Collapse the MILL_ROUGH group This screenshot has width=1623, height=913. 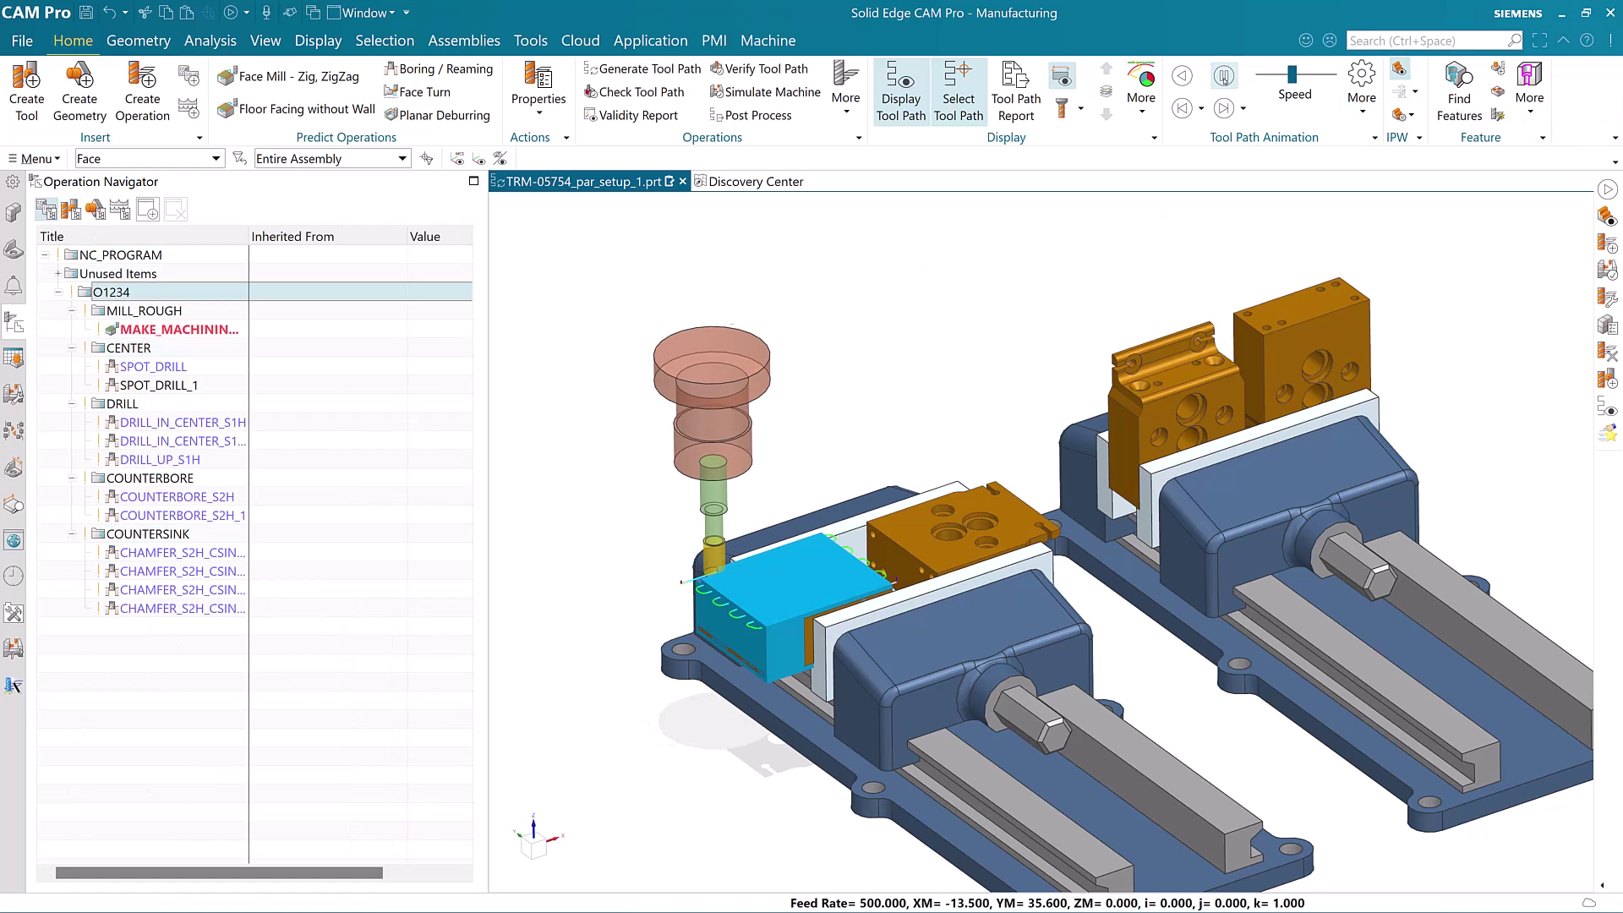[x=72, y=310]
